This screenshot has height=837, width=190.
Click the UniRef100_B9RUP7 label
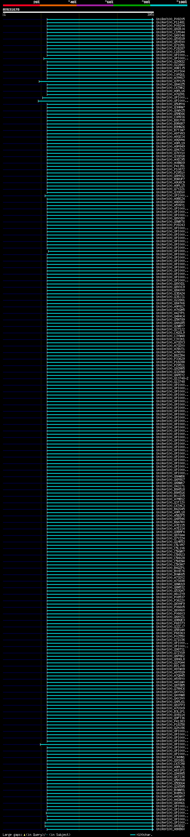(170, 179)
